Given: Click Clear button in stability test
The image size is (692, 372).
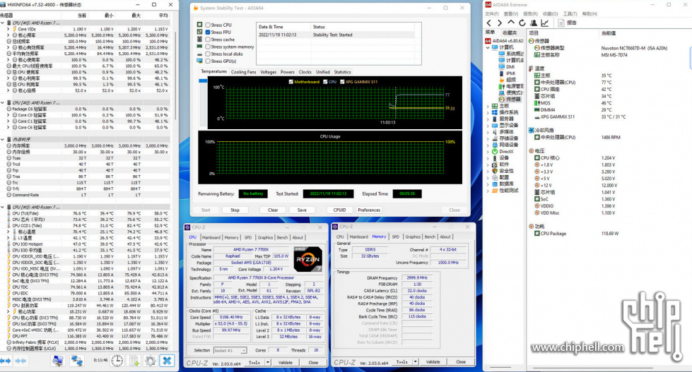Looking at the screenshot, I should point(273,210).
